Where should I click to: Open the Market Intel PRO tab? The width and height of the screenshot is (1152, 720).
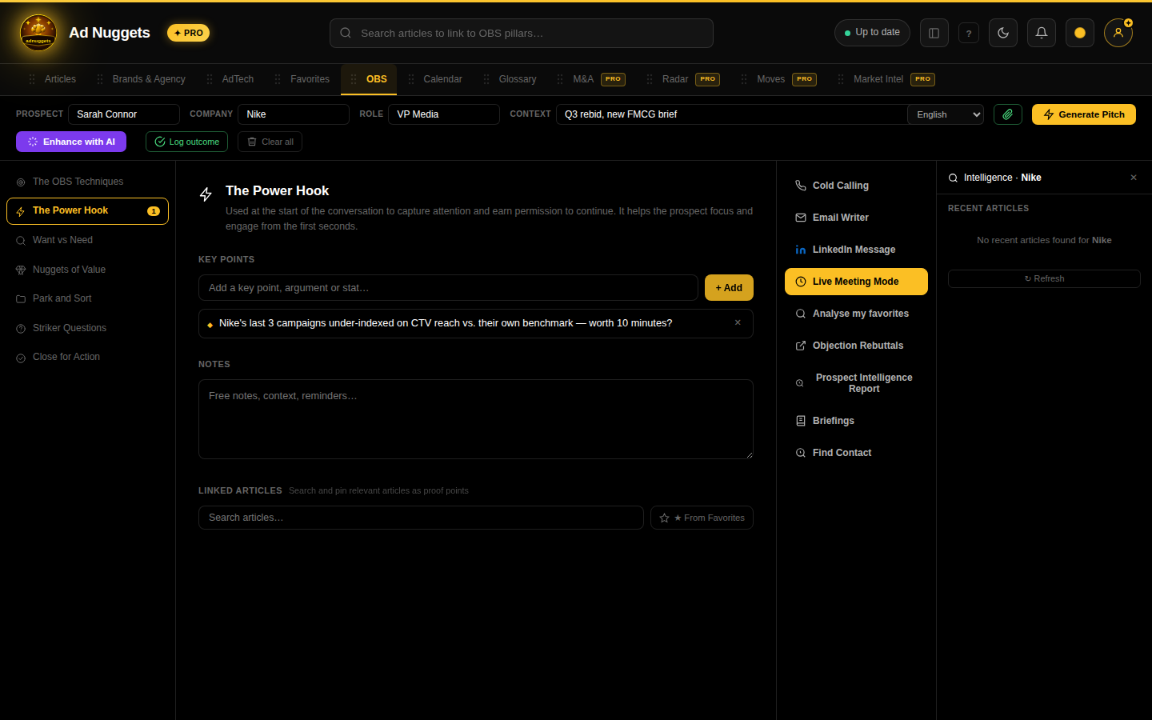click(886, 79)
